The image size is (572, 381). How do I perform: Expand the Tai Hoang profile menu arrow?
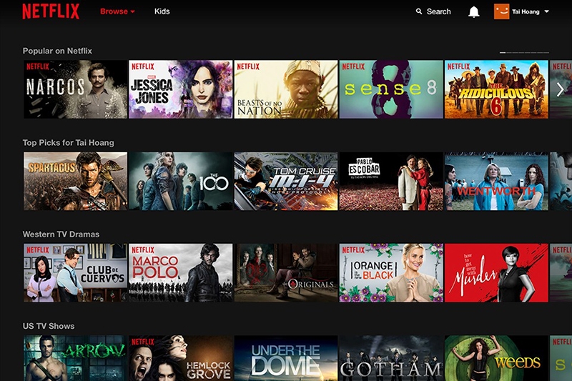click(x=546, y=11)
